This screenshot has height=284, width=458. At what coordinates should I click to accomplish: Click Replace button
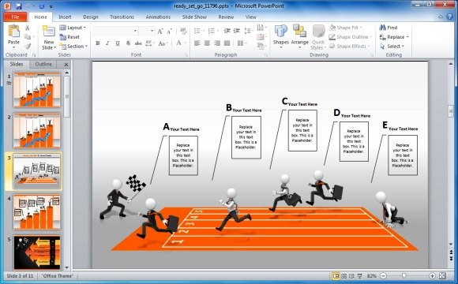tap(394, 37)
